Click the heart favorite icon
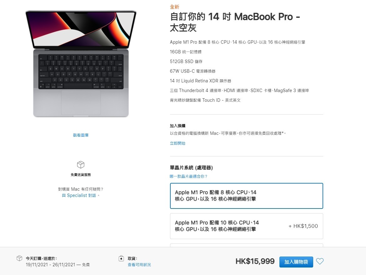This screenshot has width=366, height=275. [320, 262]
